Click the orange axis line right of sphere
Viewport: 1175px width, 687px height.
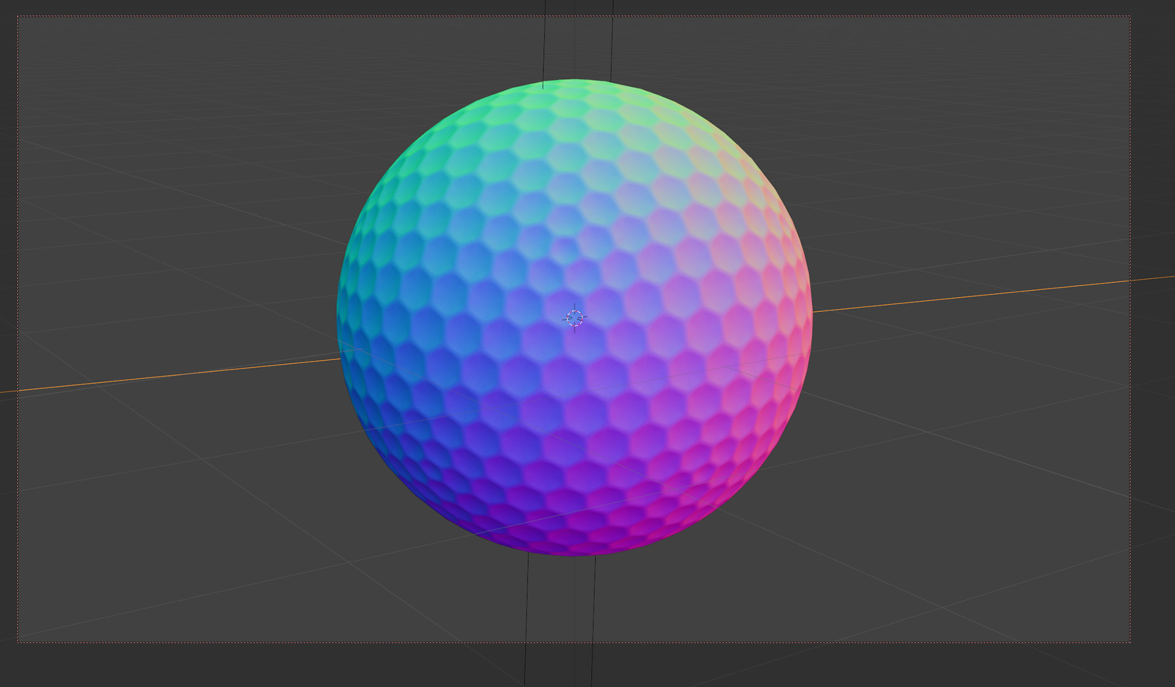pos(979,295)
